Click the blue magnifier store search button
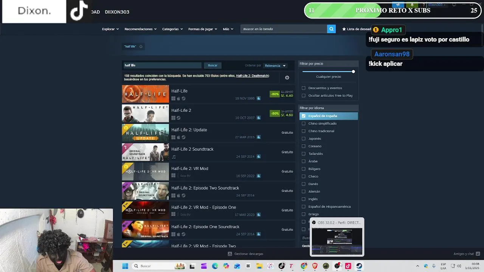The image size is (484, 272). (331, 29)
